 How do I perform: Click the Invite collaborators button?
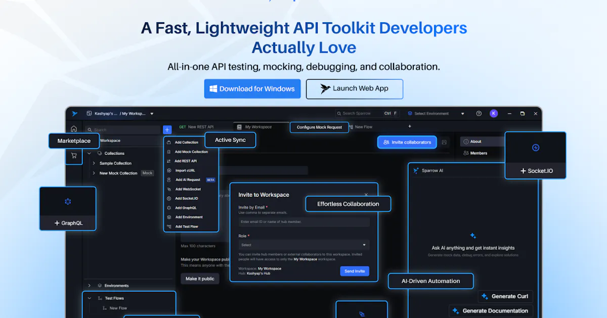(x=407, y=142)
